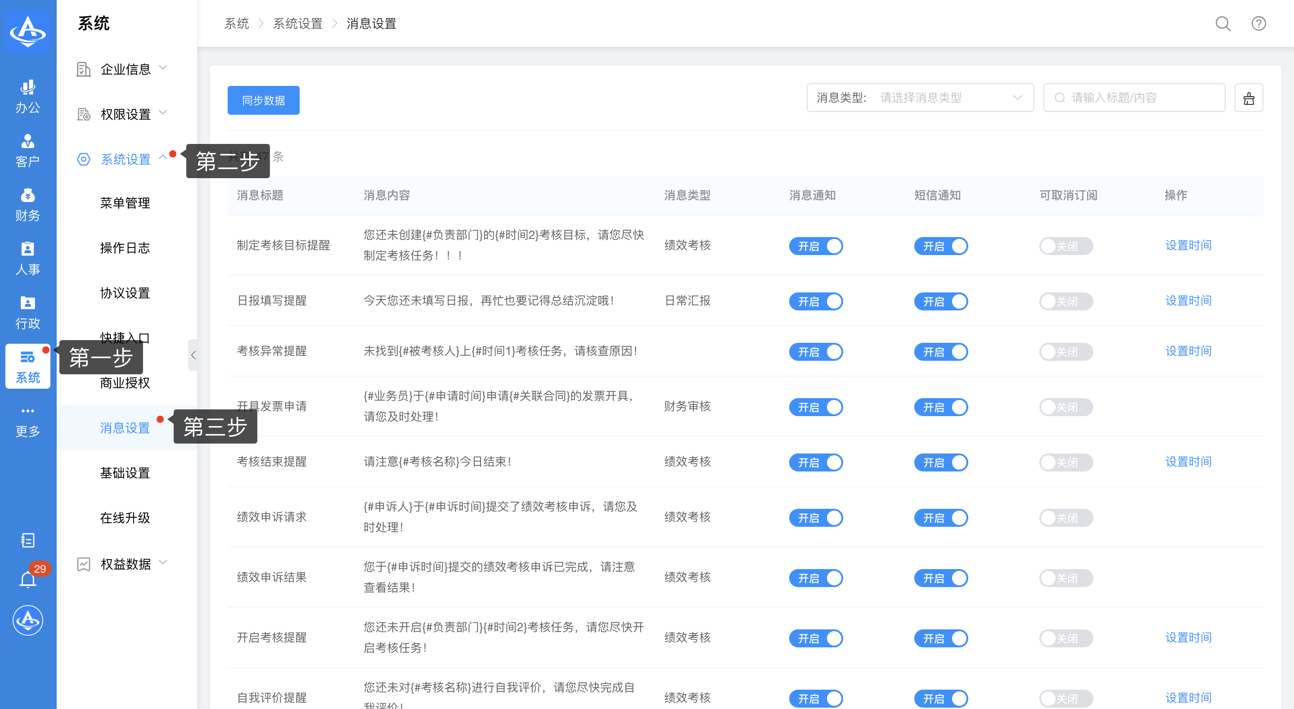
Task: Open the 更多 more modules ellipsis
Action: (x=27, y=420)
